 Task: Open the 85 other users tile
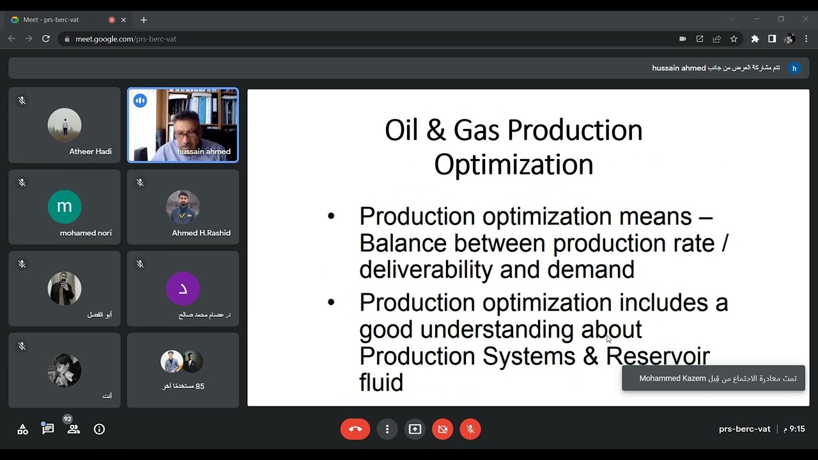click(x=183, y=371)
